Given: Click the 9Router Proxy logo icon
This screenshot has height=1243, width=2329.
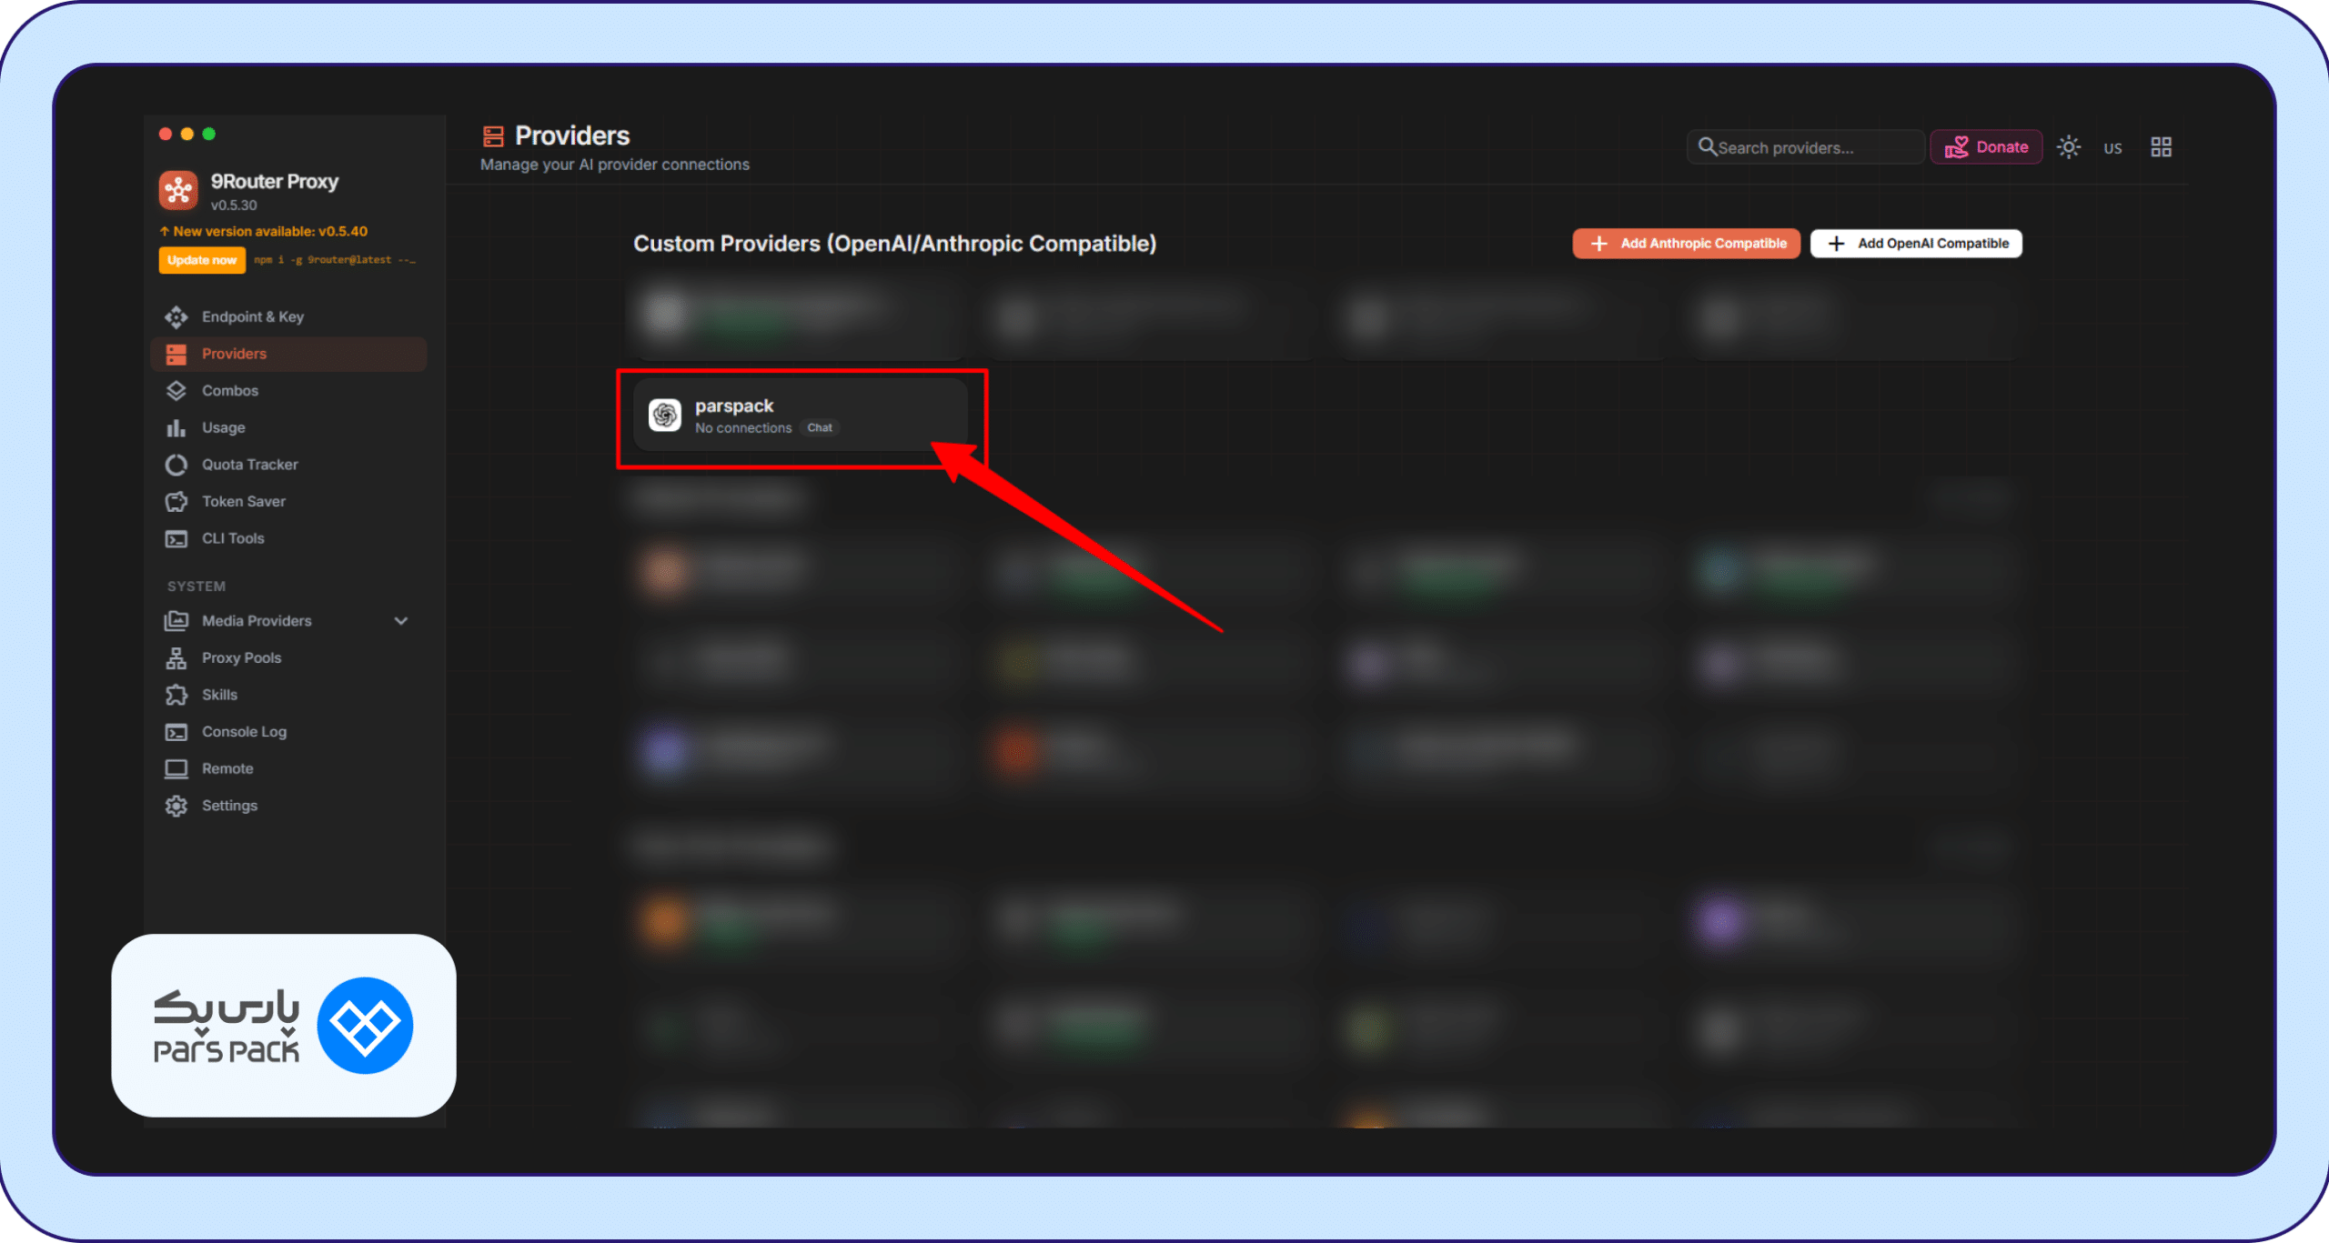Looking at the screenshot, I should (x=178, y=190).
